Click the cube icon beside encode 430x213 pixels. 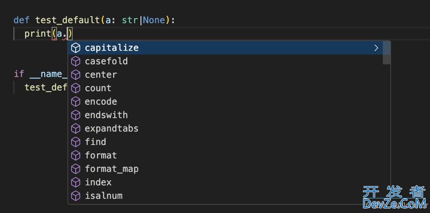(76, 101)
